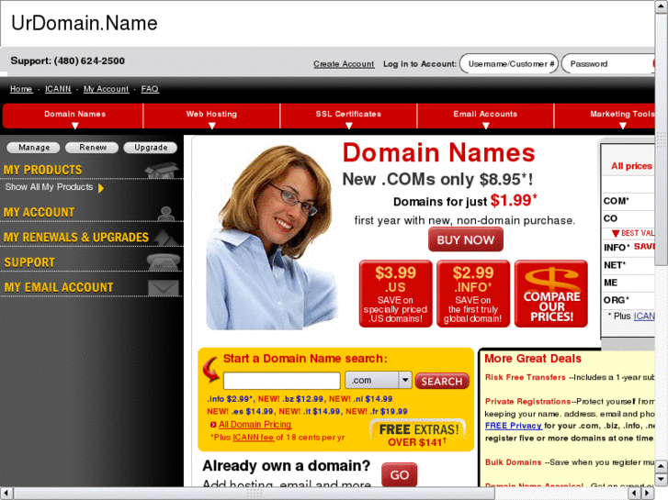Click the upward arrow icon beside MY RENEWALS & UPGRADES
This screenshot has width=668, height=500.
[x=165, y=238]
